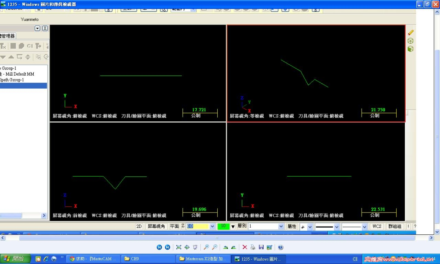Click the green color swatch showing 10

[223, 226]
